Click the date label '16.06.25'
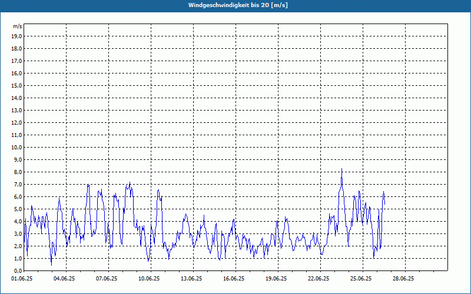Image resolution: width=471 pixels, height=294 pixels. tap(234, 279)
